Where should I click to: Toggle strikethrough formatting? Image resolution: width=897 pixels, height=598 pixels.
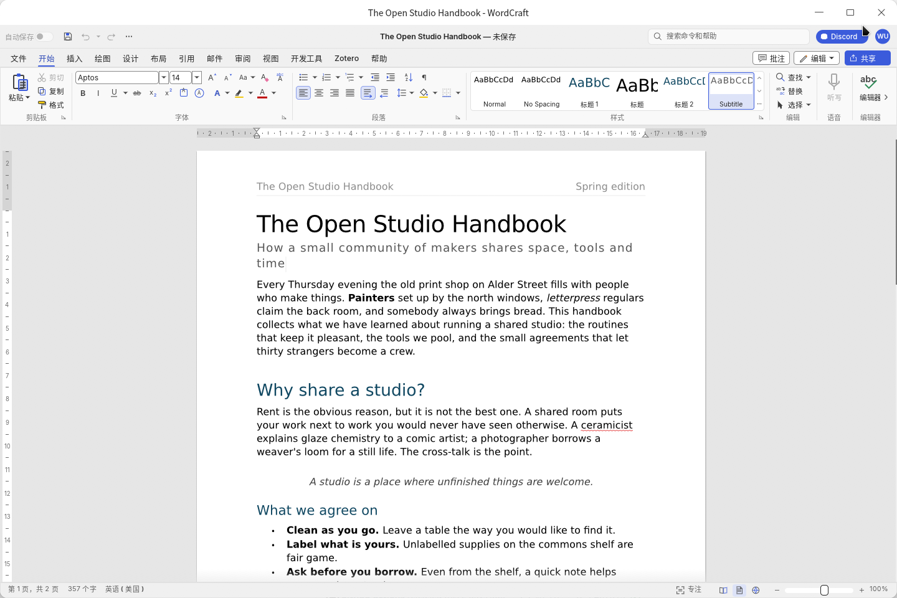pyautogui.click(x=137, y=93)
